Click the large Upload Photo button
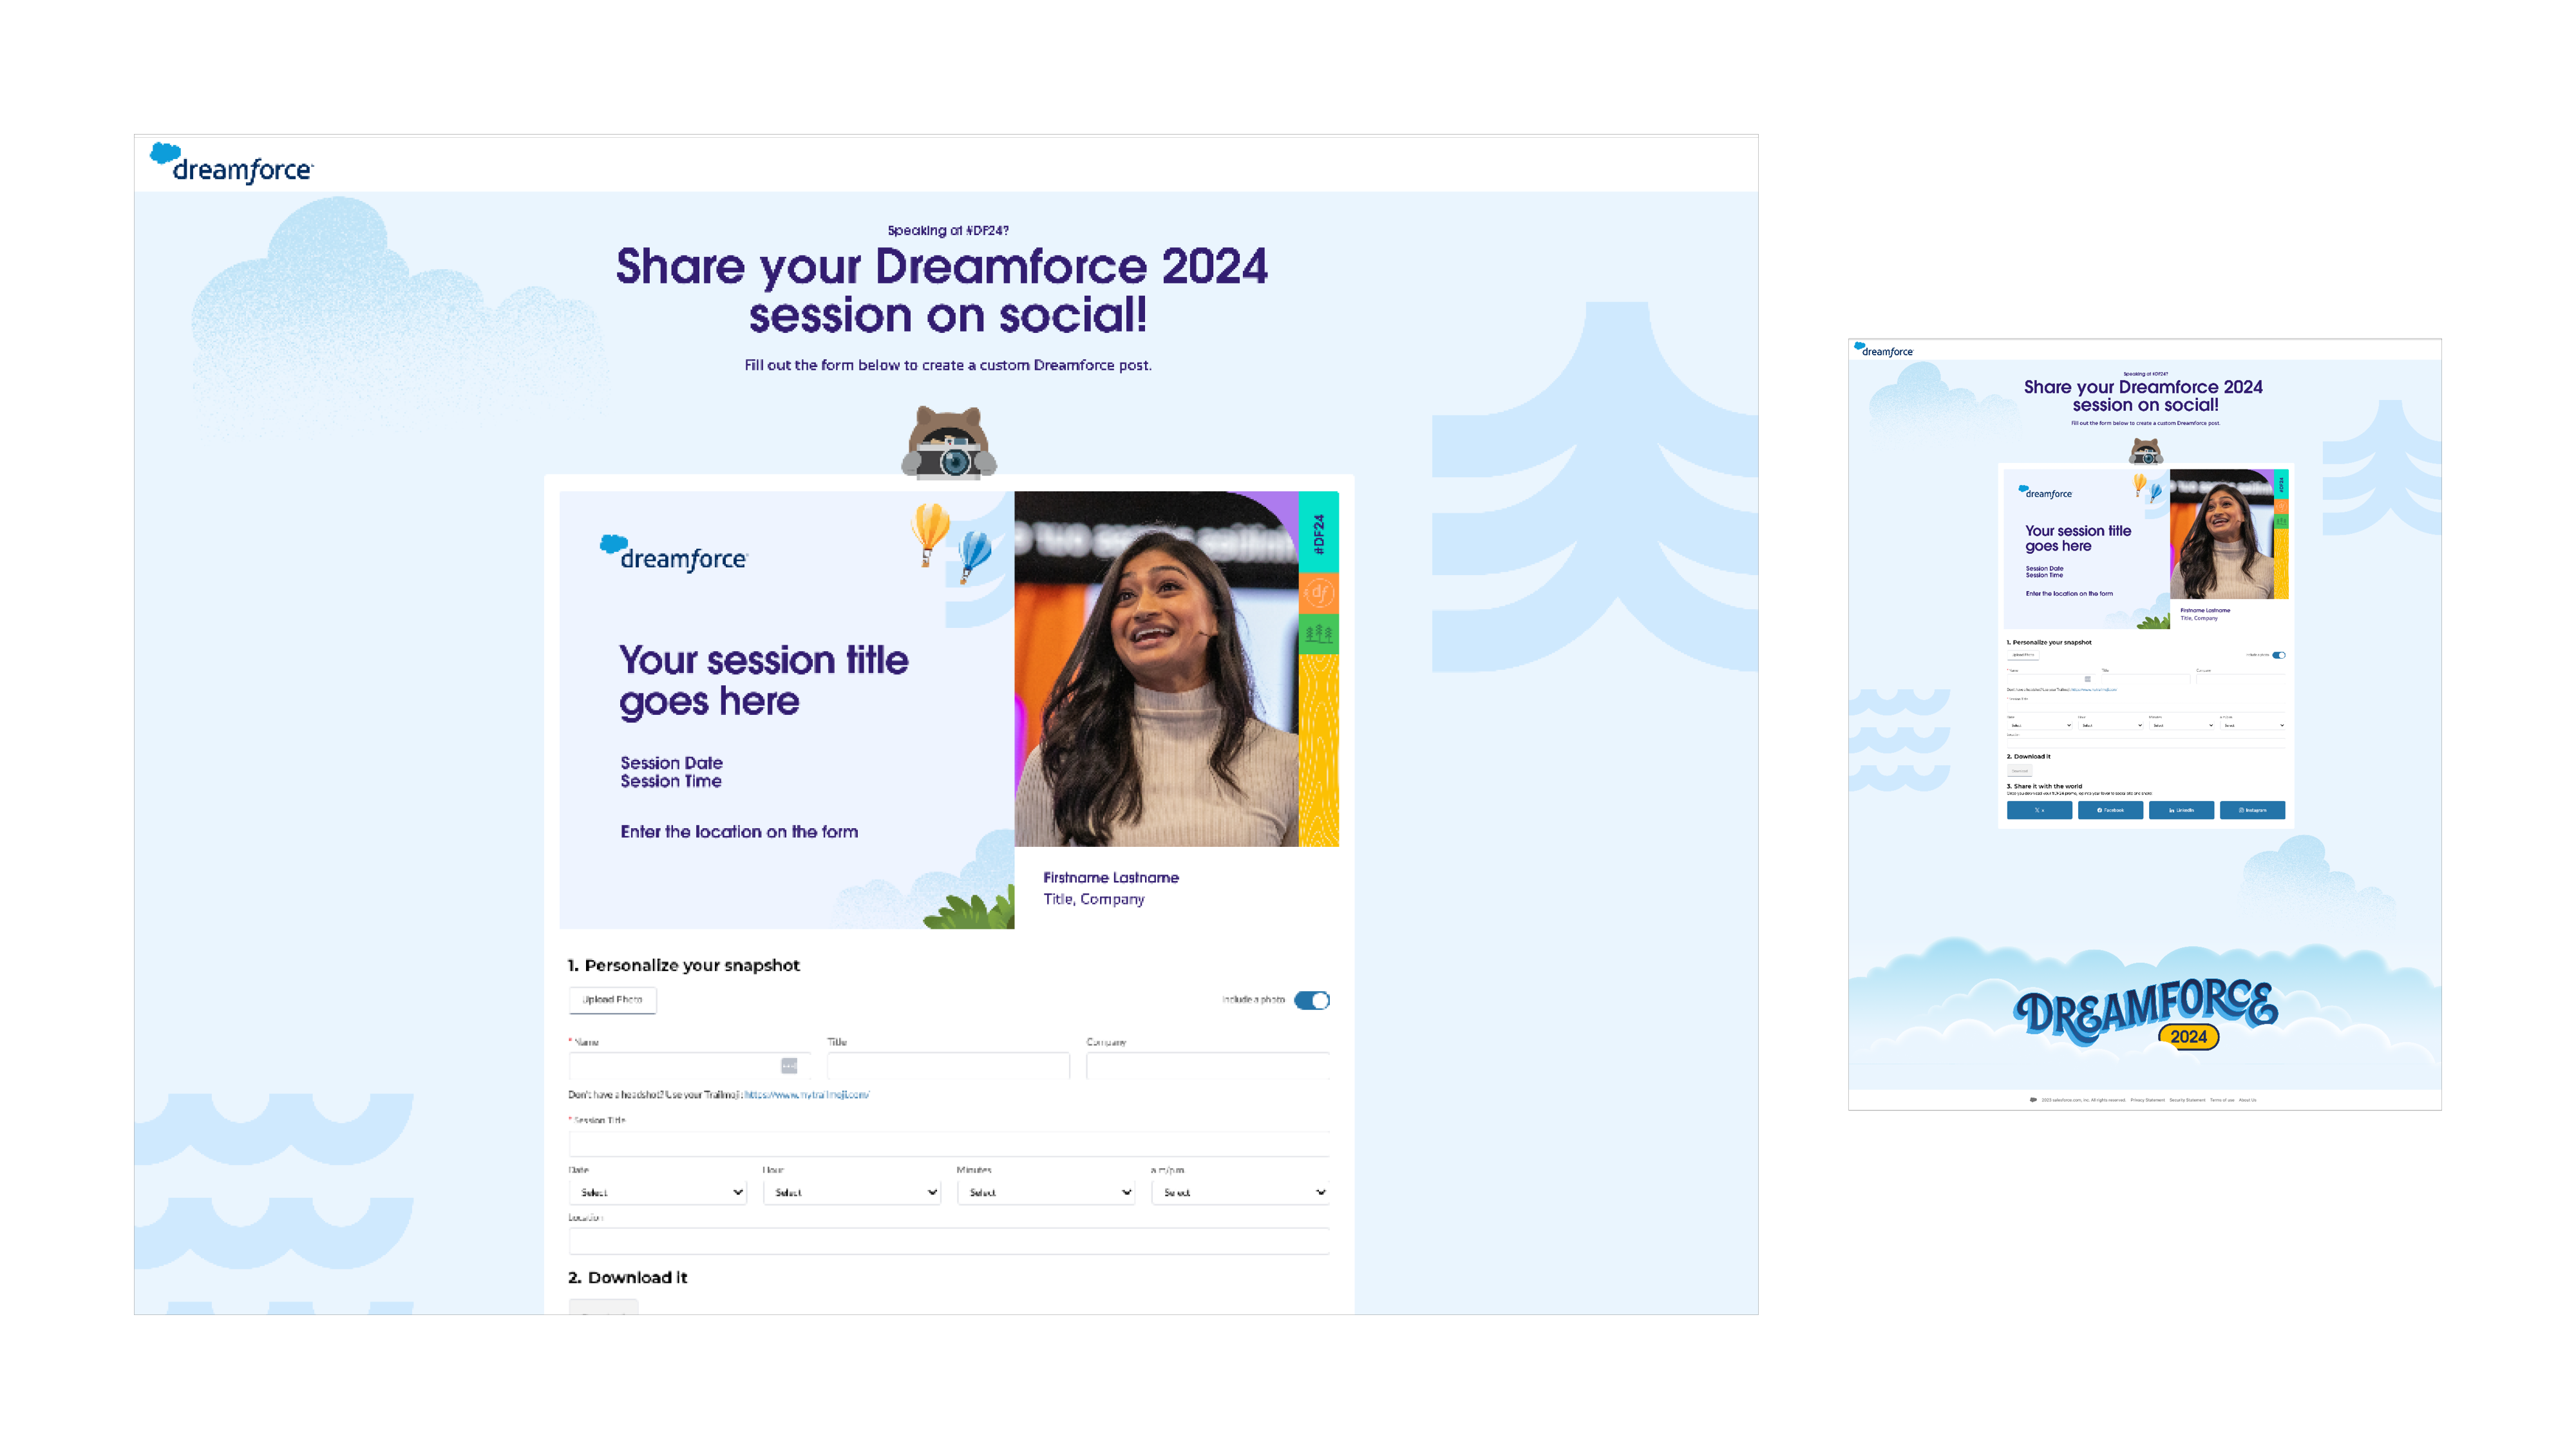The image size is (2576, 1449). (x=612, y=1000)
